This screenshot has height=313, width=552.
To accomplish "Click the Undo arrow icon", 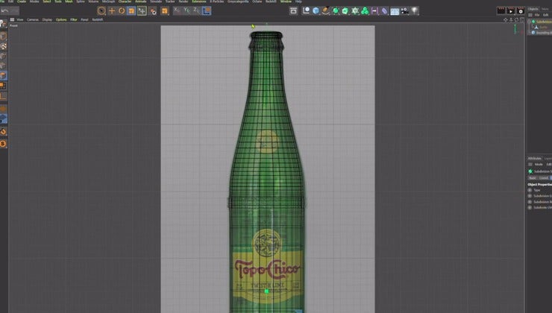I will tap(5, 10).
